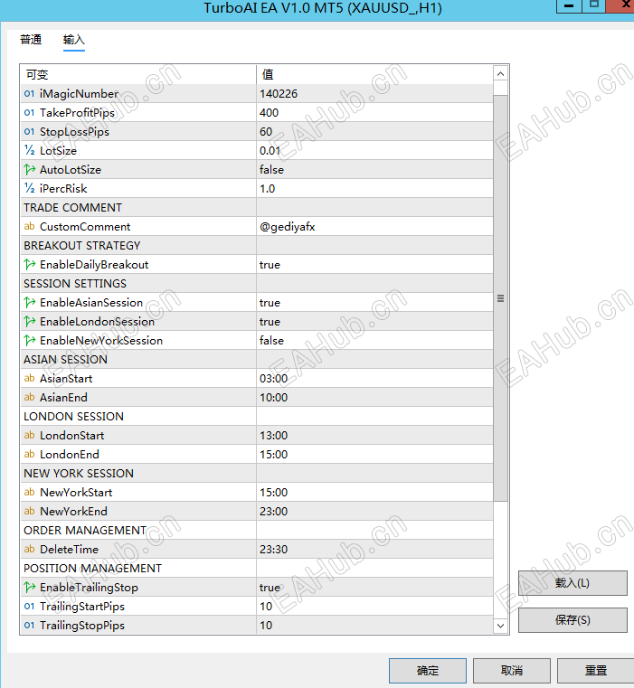Click the 确定 button
Screen dimensions: 634x688
pyautogui.click(x=428, y=671)
